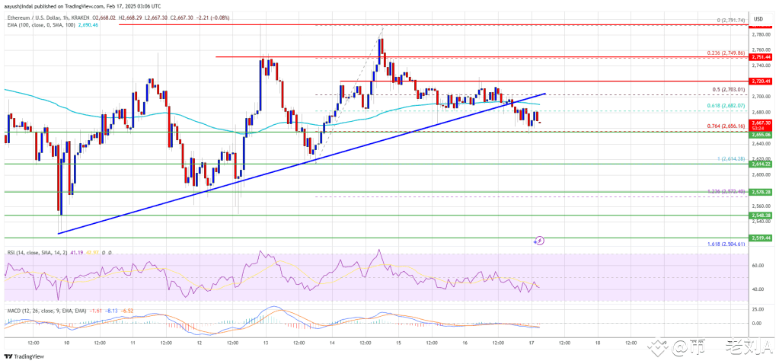Click the EMA value 2,690.46
This screenshot has width=779, height=364.
click(89, 24)
